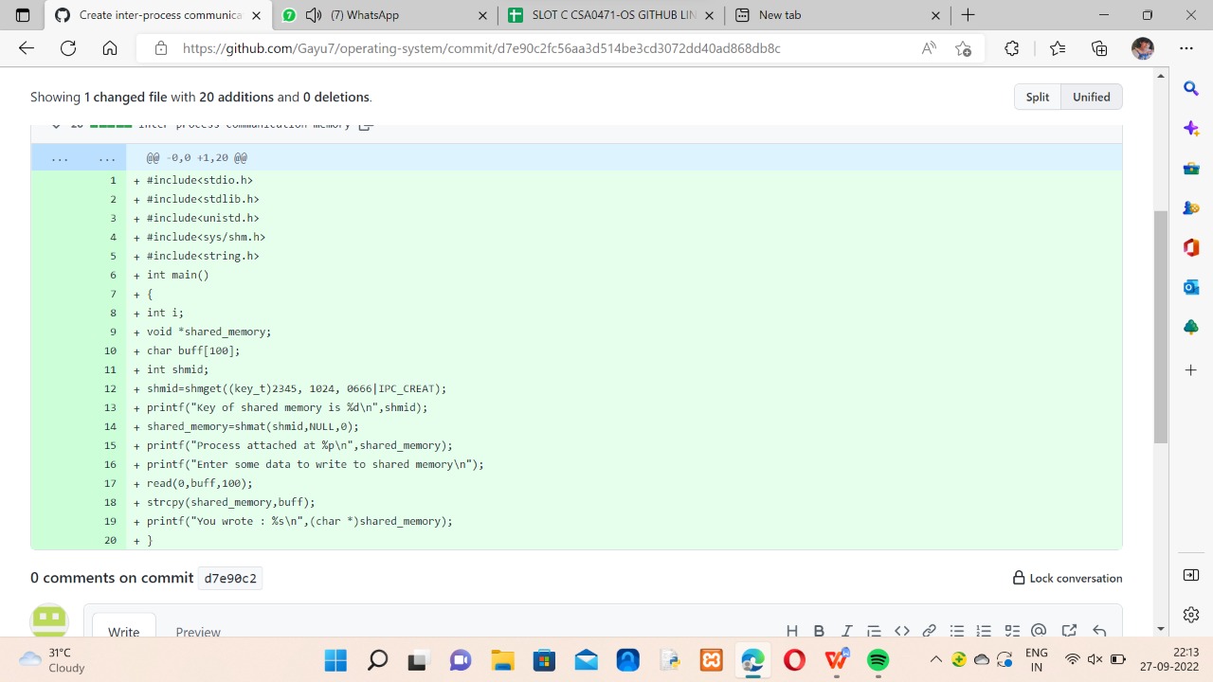Open the Write comment tab

coord(123,632)
